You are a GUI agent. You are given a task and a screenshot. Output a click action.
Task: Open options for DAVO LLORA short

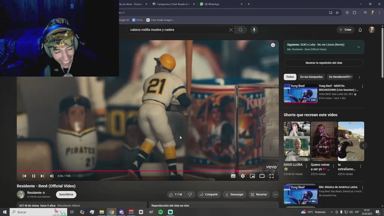(306, 166)
